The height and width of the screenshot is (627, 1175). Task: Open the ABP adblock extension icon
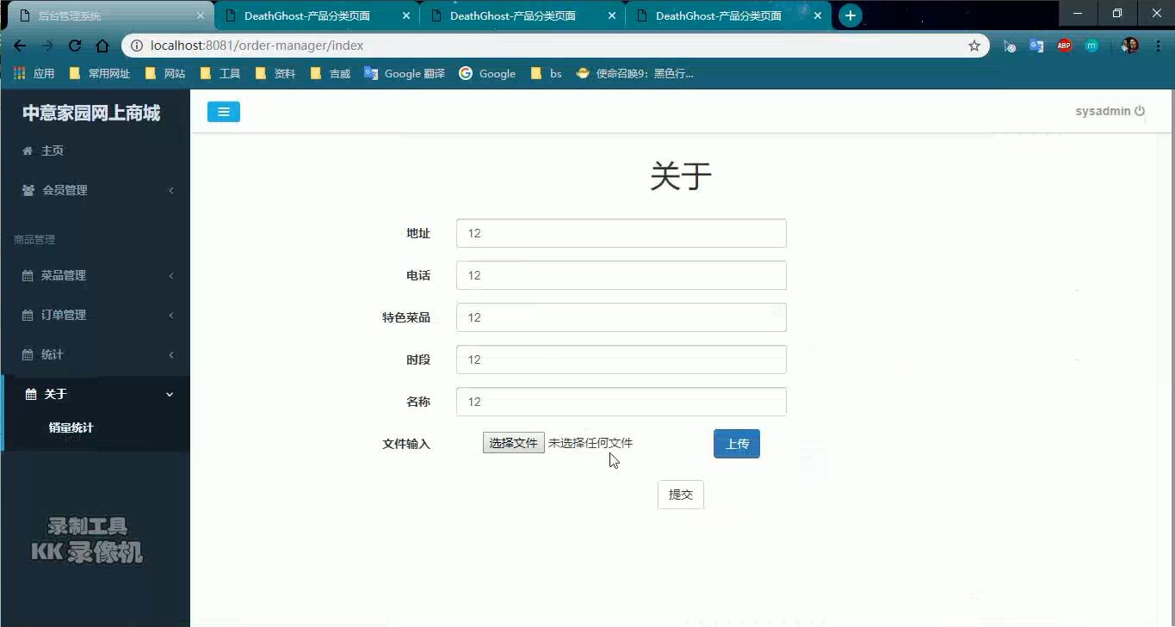tap(1064, 46)
